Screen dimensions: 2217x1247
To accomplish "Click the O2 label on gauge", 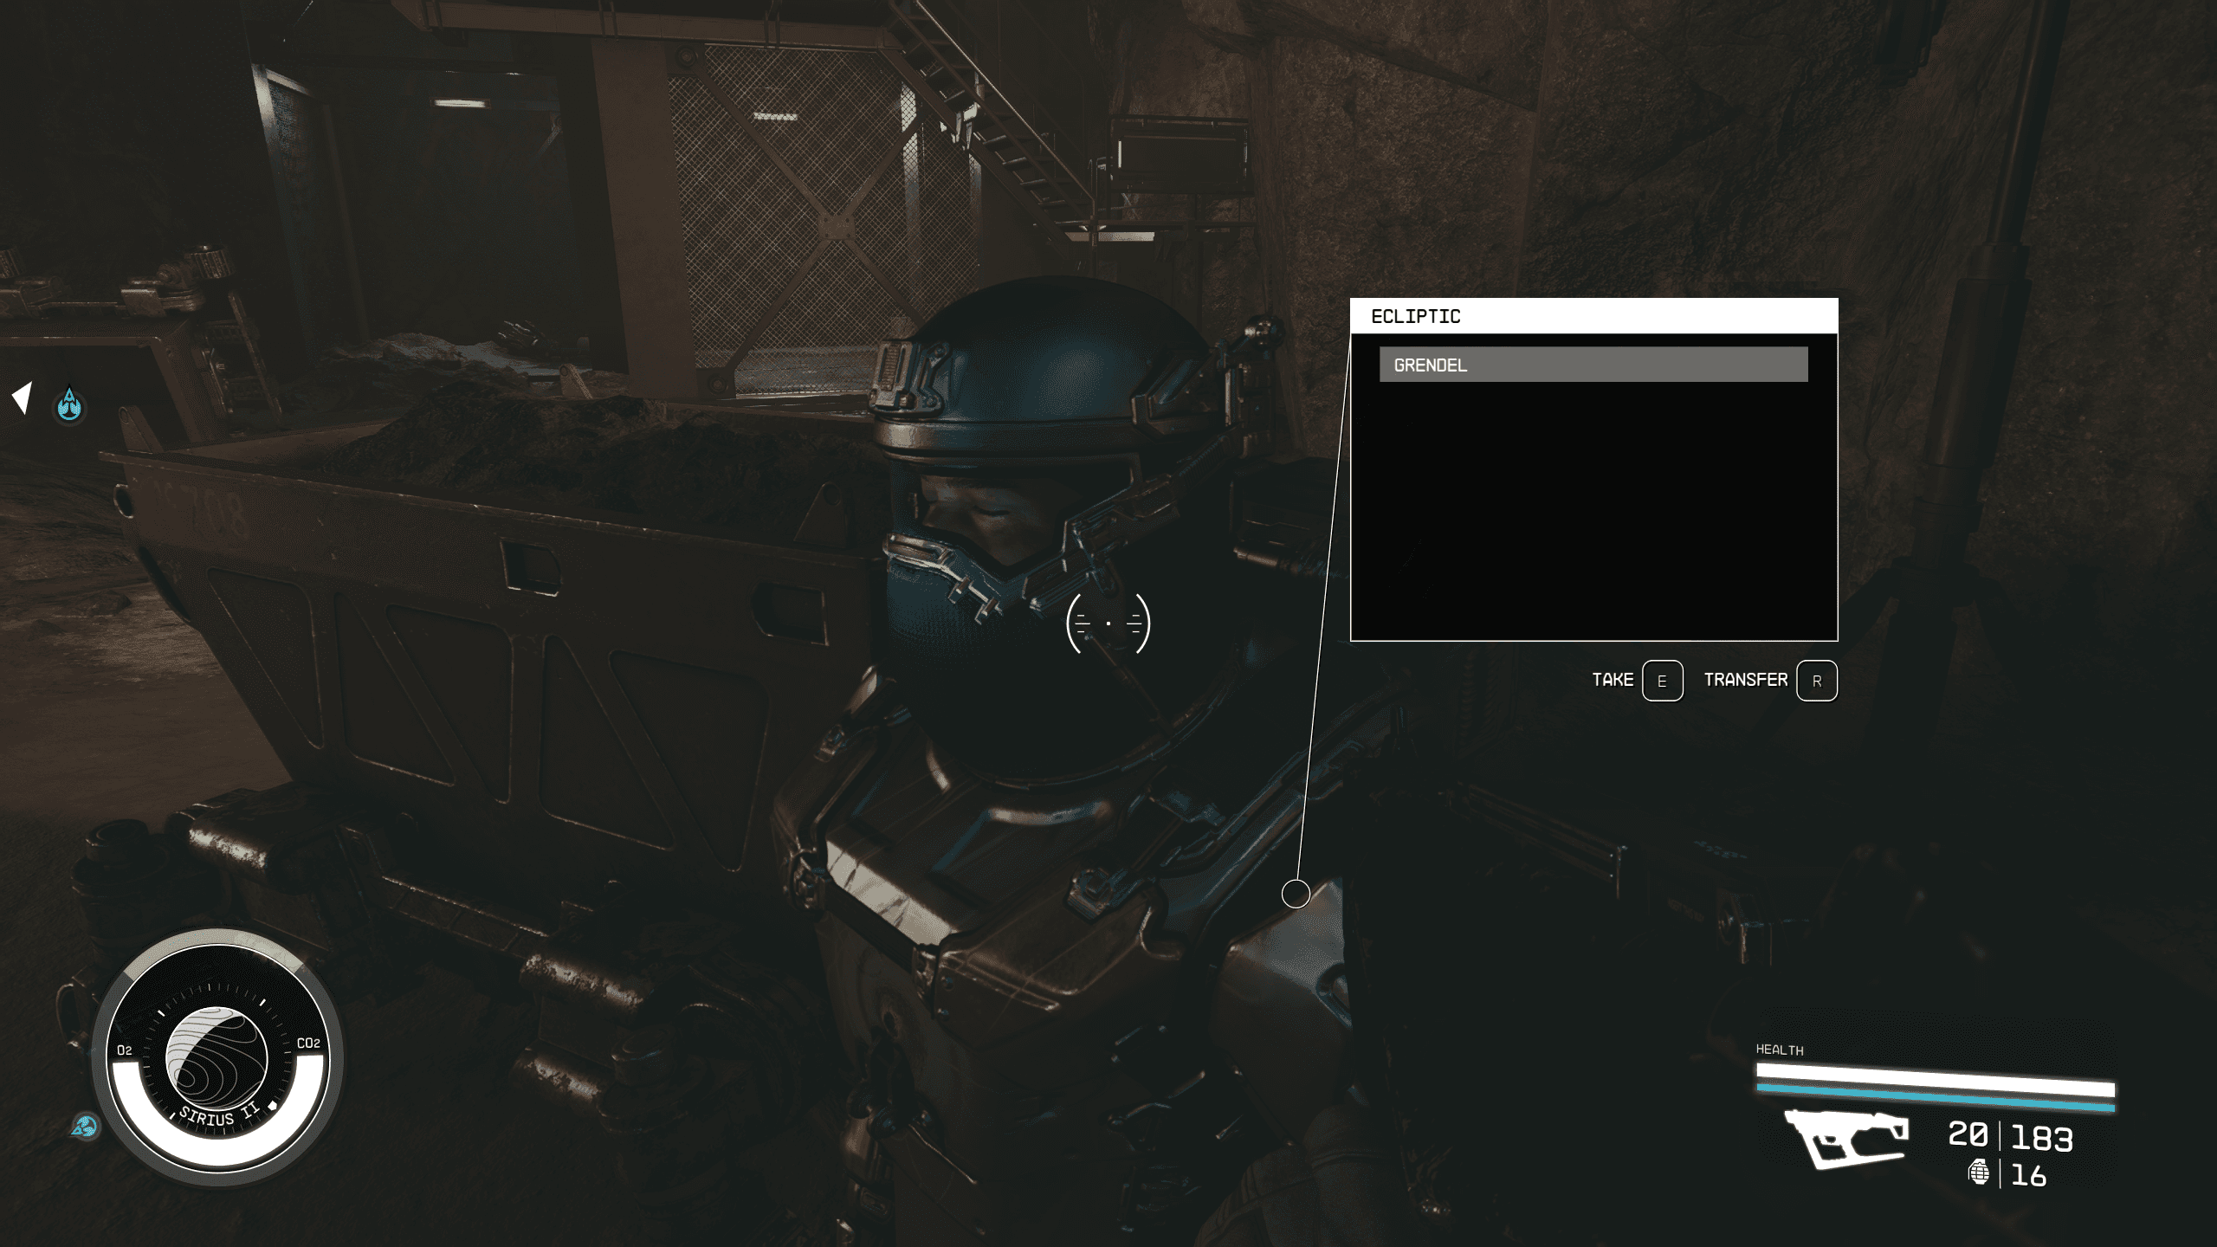I will pyautogui.click(x=125, y=1050).
